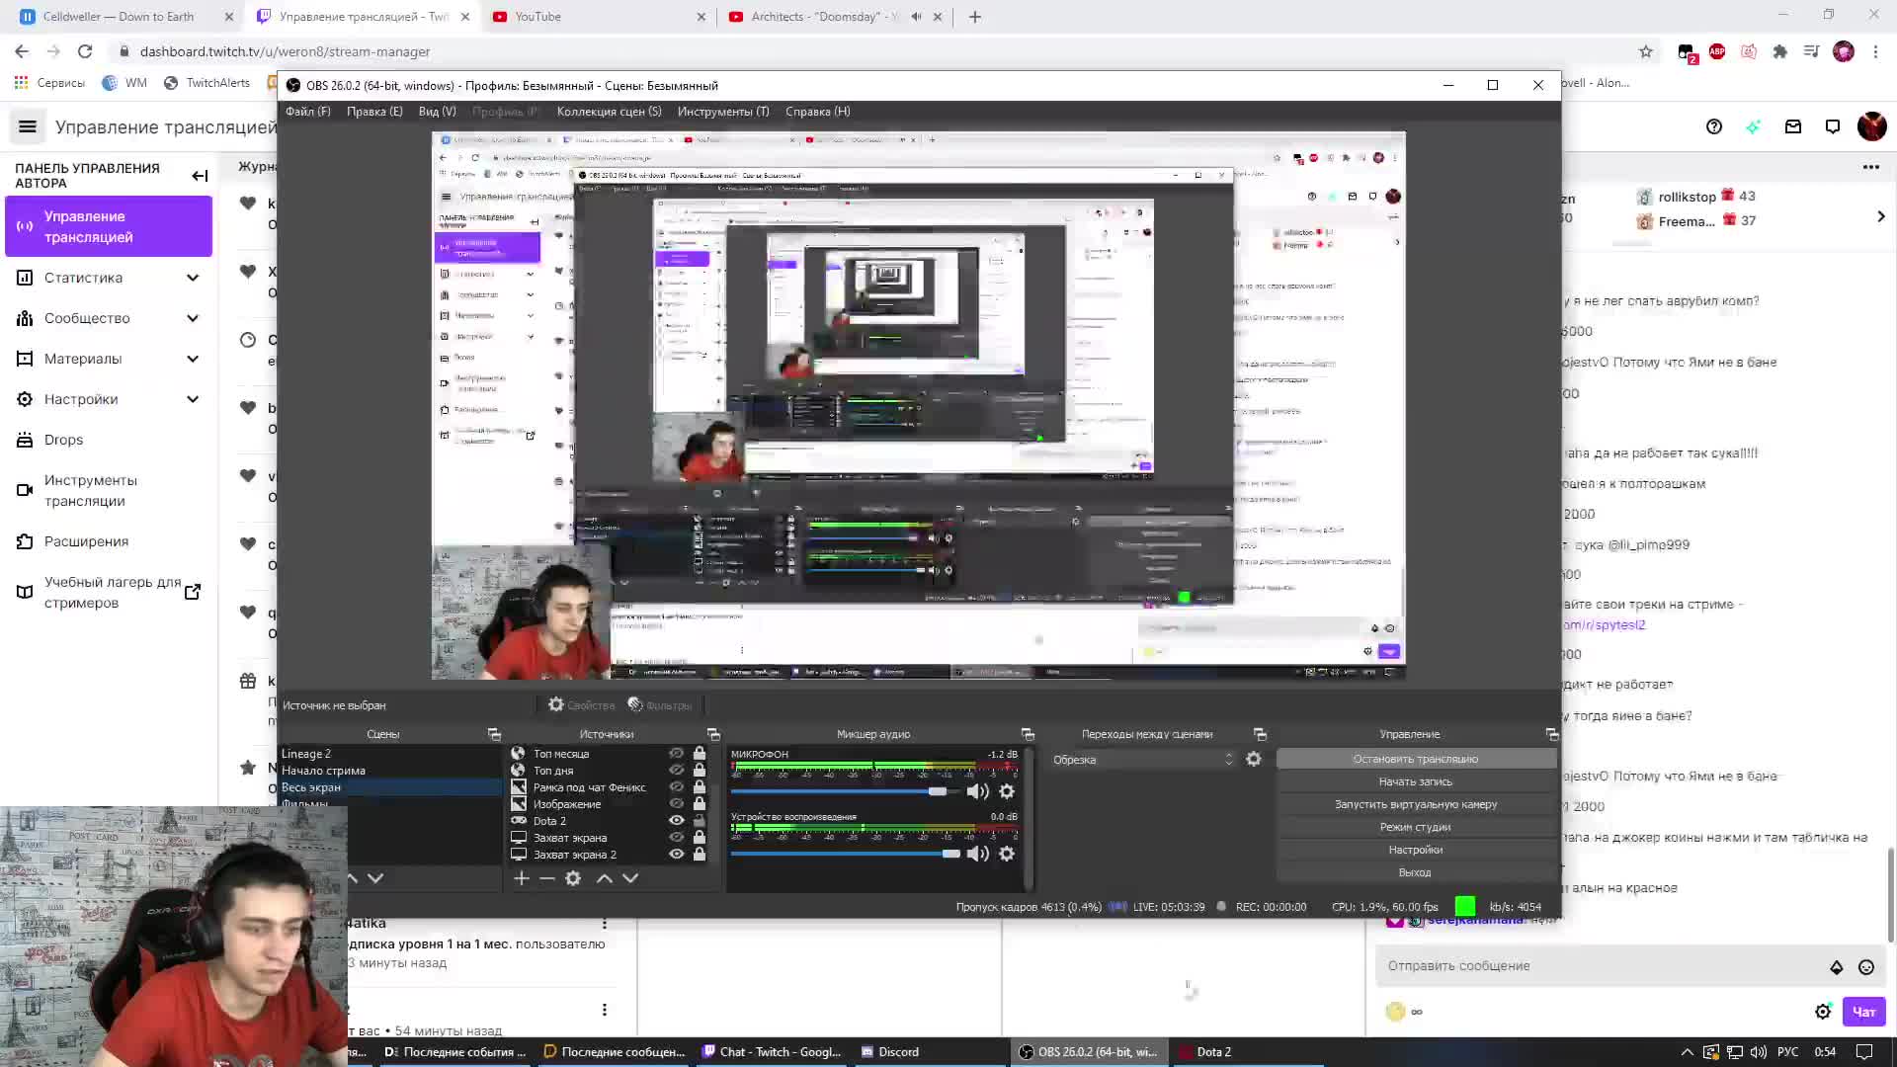Open options dots on 1-month subscription activity
Screen dimensions: 1897x1067
(x=605, y=924)
